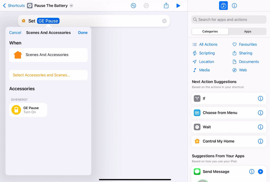Open the Media category

201,70
